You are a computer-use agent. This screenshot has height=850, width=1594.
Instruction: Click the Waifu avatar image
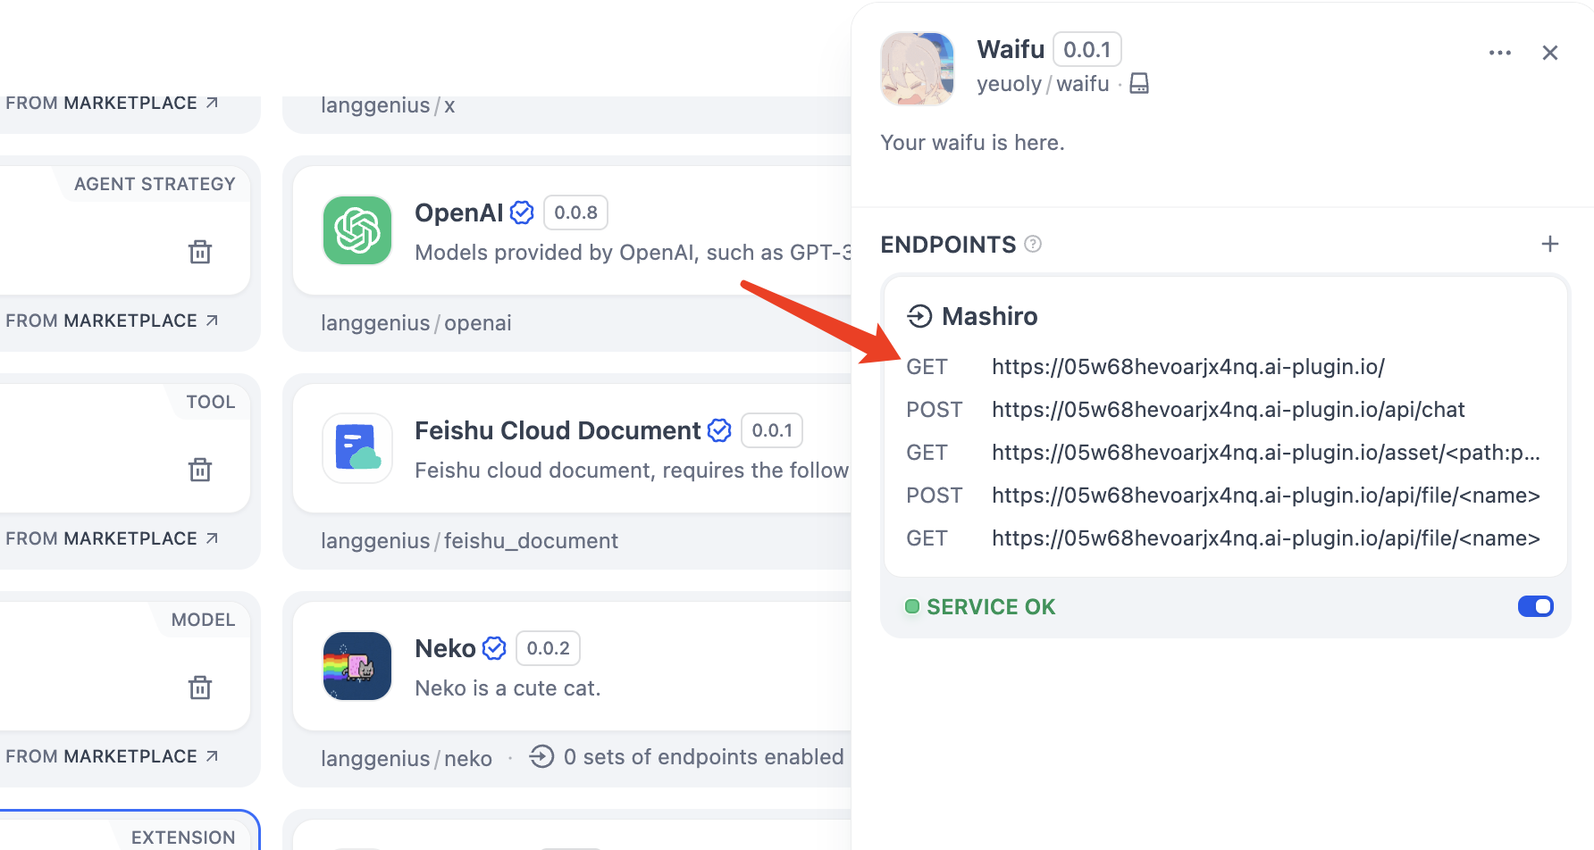917,69
